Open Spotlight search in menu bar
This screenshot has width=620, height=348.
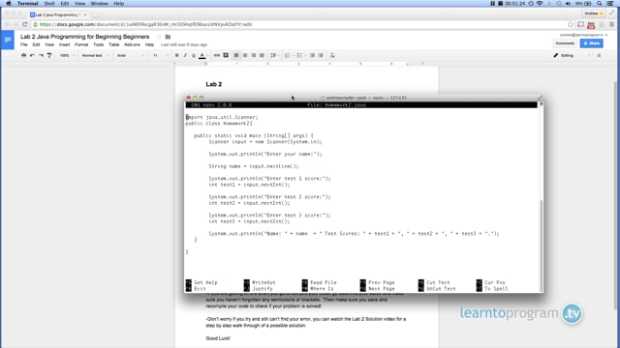click(600, 4)
